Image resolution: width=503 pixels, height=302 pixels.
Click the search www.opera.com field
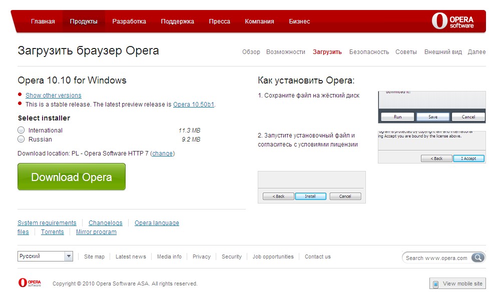coord(436,258)
